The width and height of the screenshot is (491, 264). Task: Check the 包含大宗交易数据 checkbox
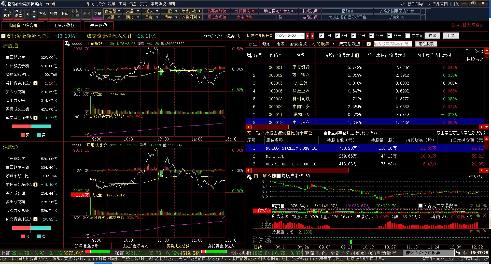click(x=420, y=206)
